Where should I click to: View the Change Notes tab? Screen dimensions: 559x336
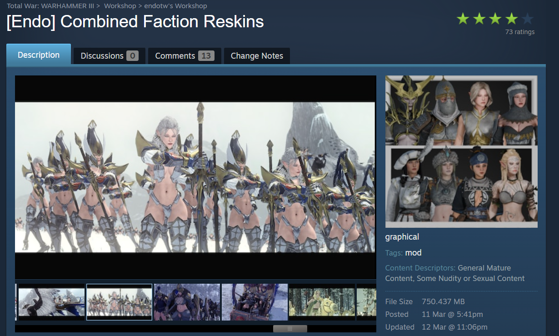[x=257, y=56]
